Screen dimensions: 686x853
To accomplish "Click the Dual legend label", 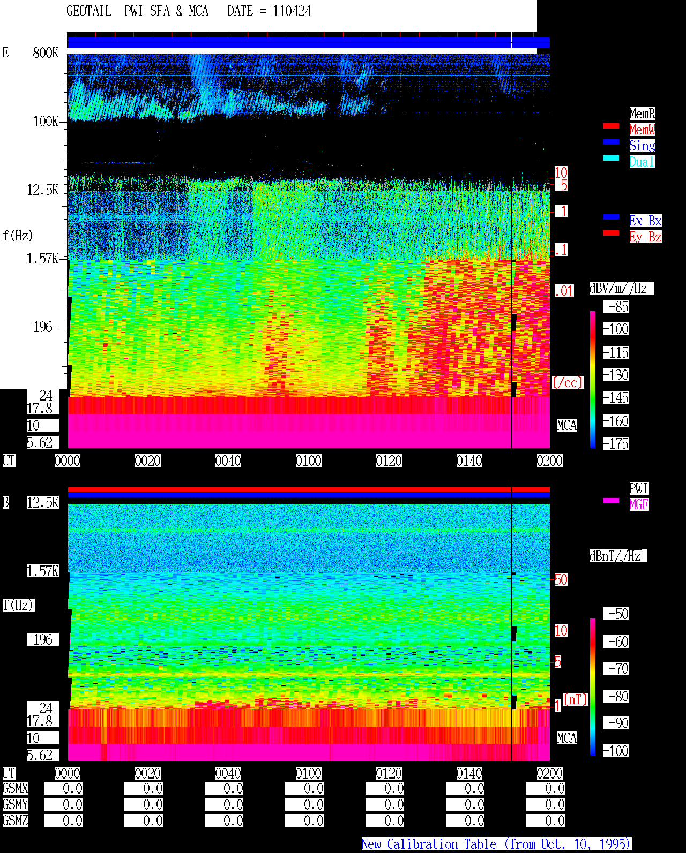I will (642, 162).
